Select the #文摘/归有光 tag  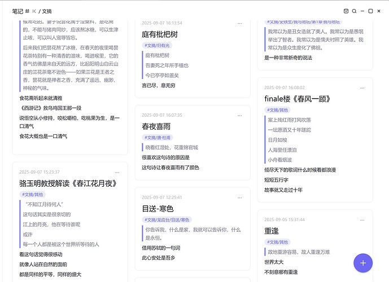click(x=159, y=45)
